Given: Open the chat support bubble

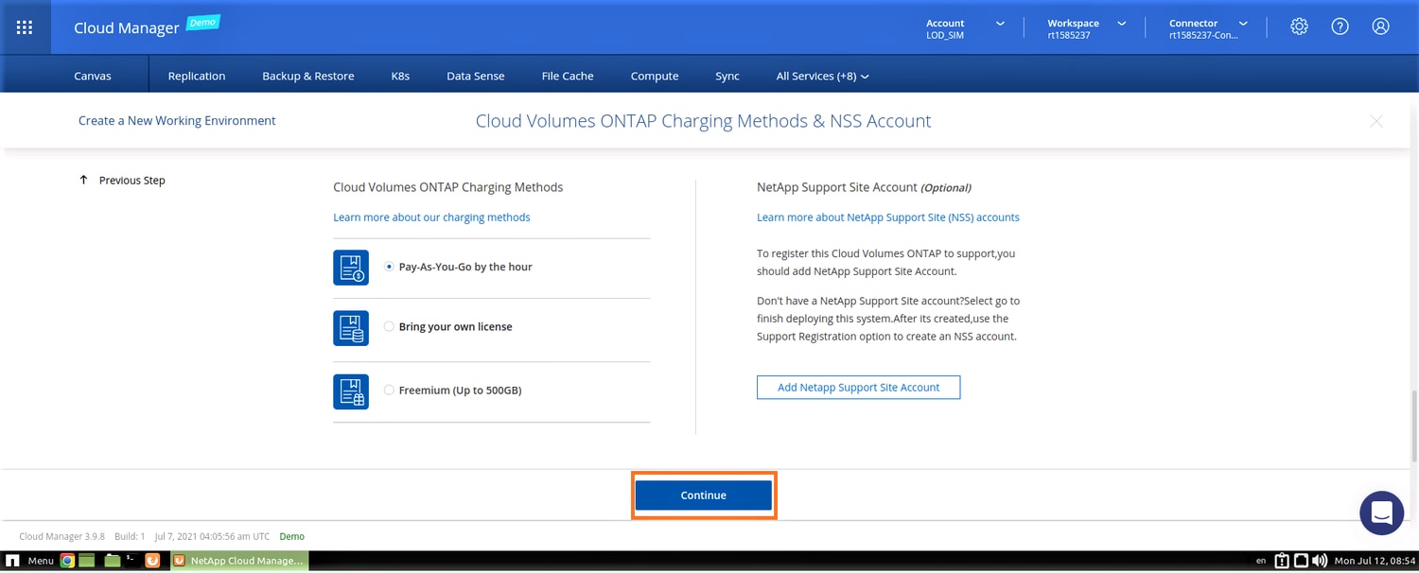Looking at the screenshot, I should pyautogui.click(x=1380, y=512).
